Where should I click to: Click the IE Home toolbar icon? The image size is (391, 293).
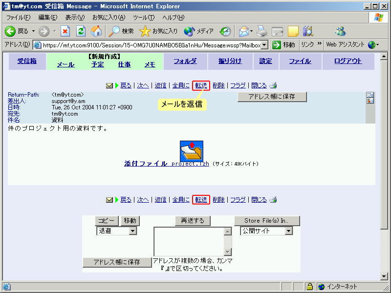96,31
